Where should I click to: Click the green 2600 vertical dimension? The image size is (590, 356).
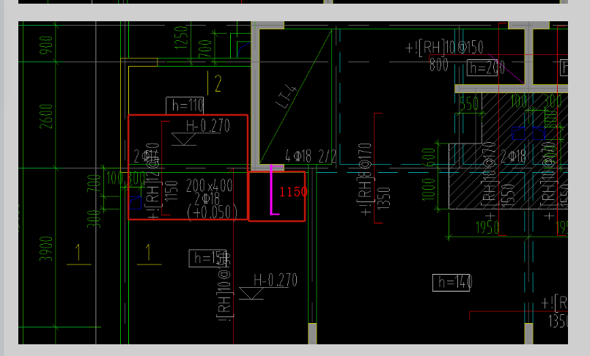pyautogui.click(x=47, y=116)
